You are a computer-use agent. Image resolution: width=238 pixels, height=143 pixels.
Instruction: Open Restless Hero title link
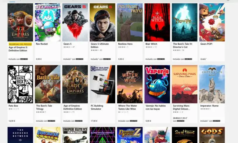pos(125,44)
